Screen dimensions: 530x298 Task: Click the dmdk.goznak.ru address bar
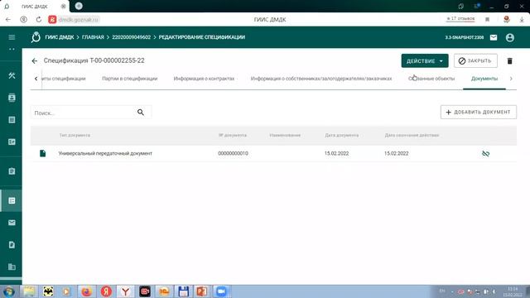79,20
